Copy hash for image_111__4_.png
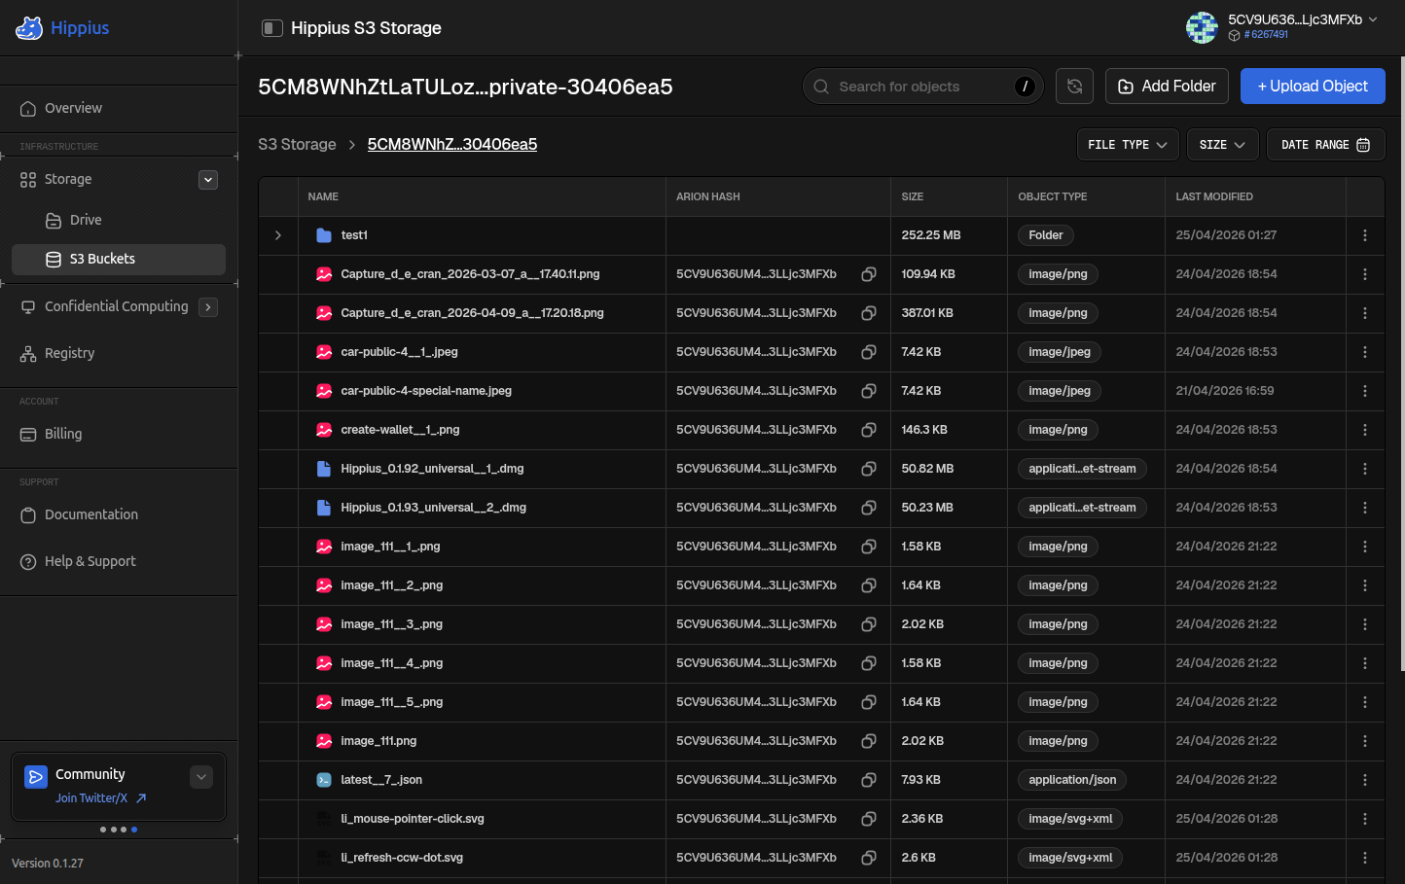 (869, 663)
